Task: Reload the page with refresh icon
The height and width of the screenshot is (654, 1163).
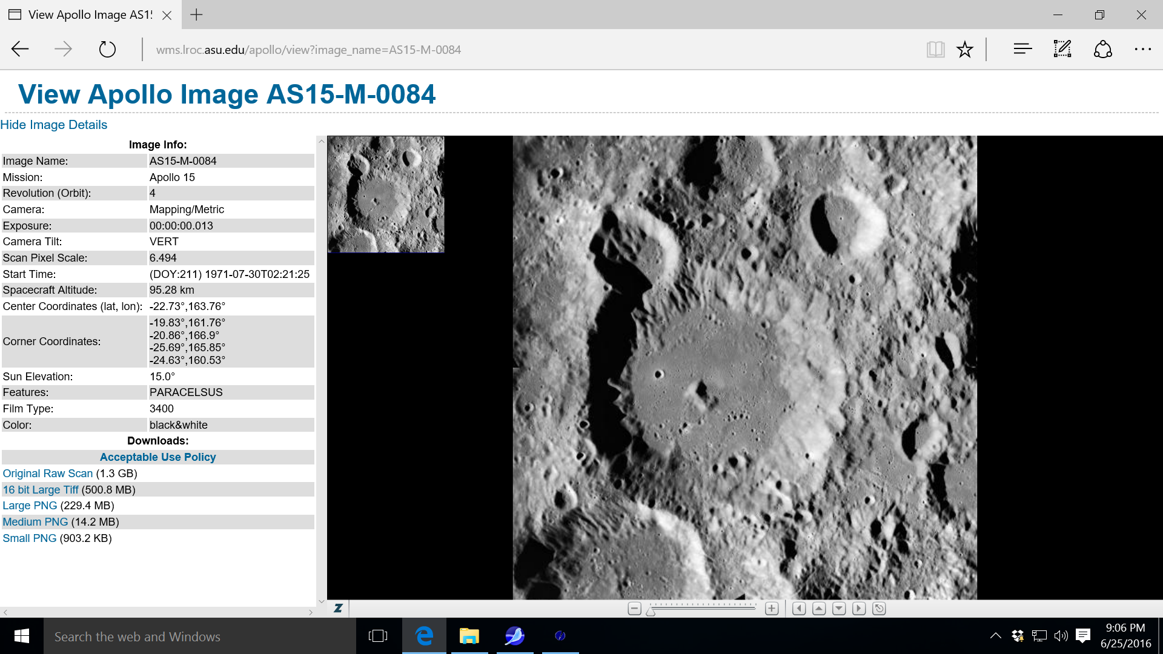Action: (107, 49)
